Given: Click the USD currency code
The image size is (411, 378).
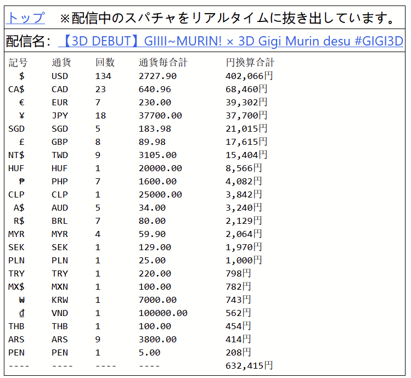Looking at the screenshot, I should click(x=60, y=76).
